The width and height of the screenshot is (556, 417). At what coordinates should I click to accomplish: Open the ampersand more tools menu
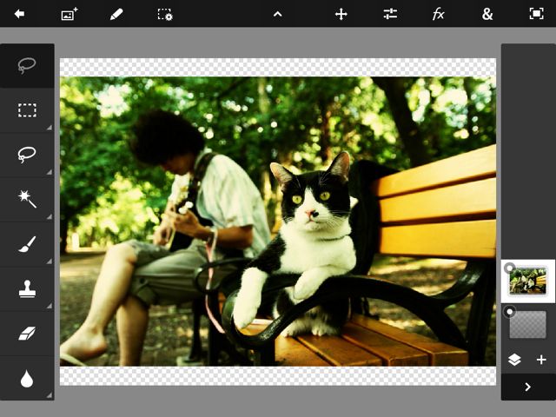coord(487,14)
